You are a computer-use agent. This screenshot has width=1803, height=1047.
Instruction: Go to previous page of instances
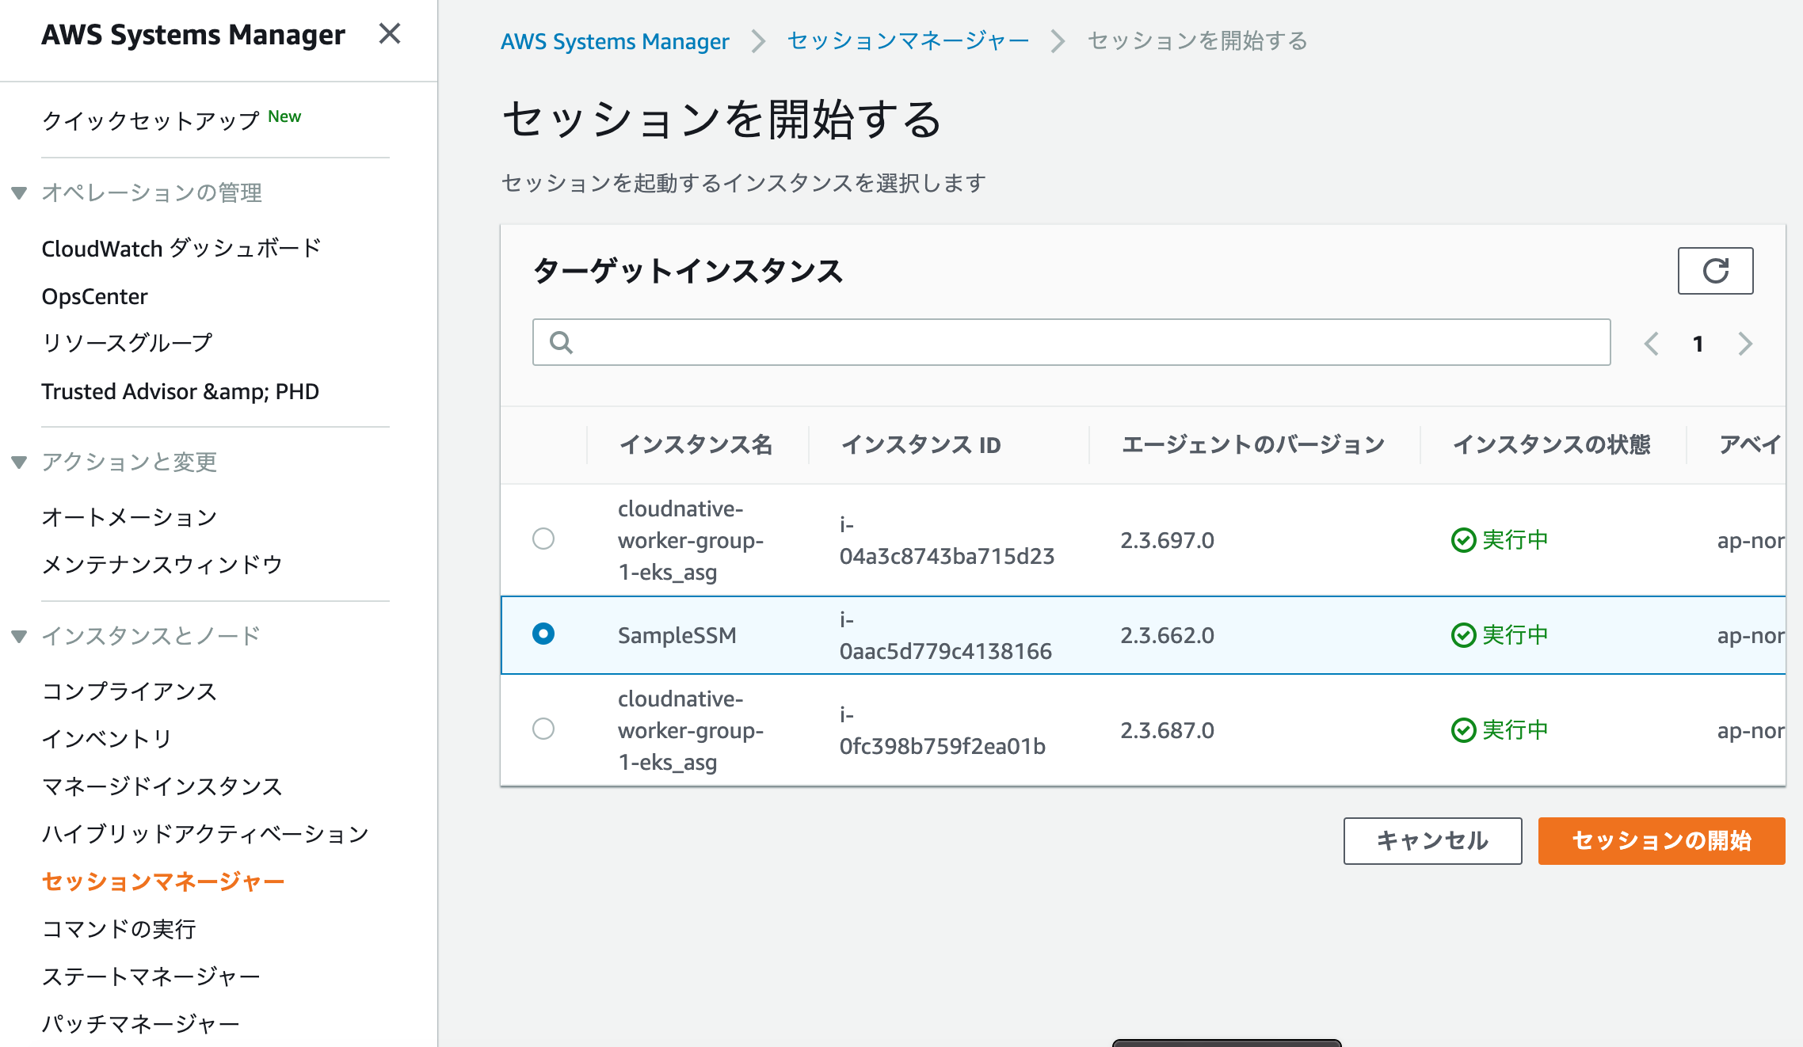tap(1652, 344)
